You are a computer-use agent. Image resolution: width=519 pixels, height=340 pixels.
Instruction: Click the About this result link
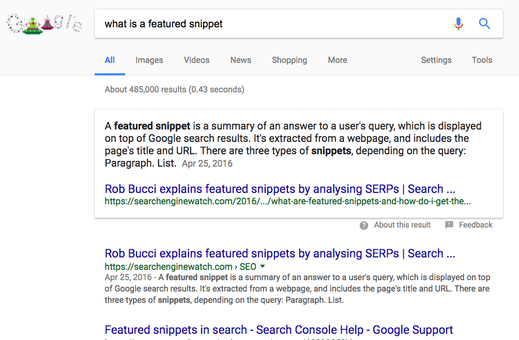[402, 225]
